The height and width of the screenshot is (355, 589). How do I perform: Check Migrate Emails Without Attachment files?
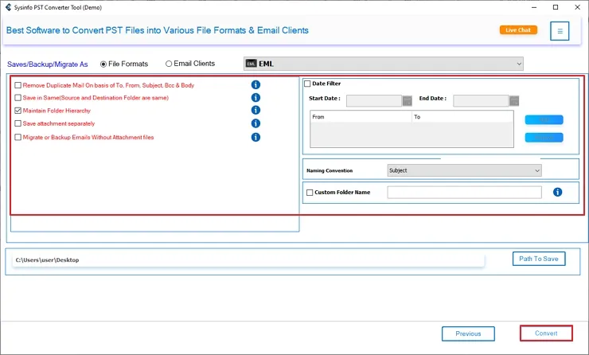click(x=18, y=137)
